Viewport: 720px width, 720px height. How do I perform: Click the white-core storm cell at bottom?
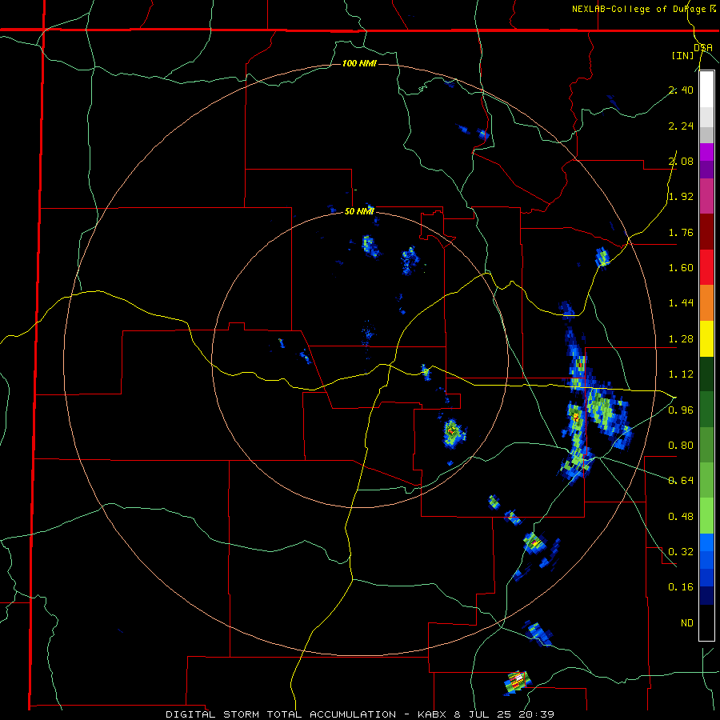pyautogui.click(x=518, y=681)
